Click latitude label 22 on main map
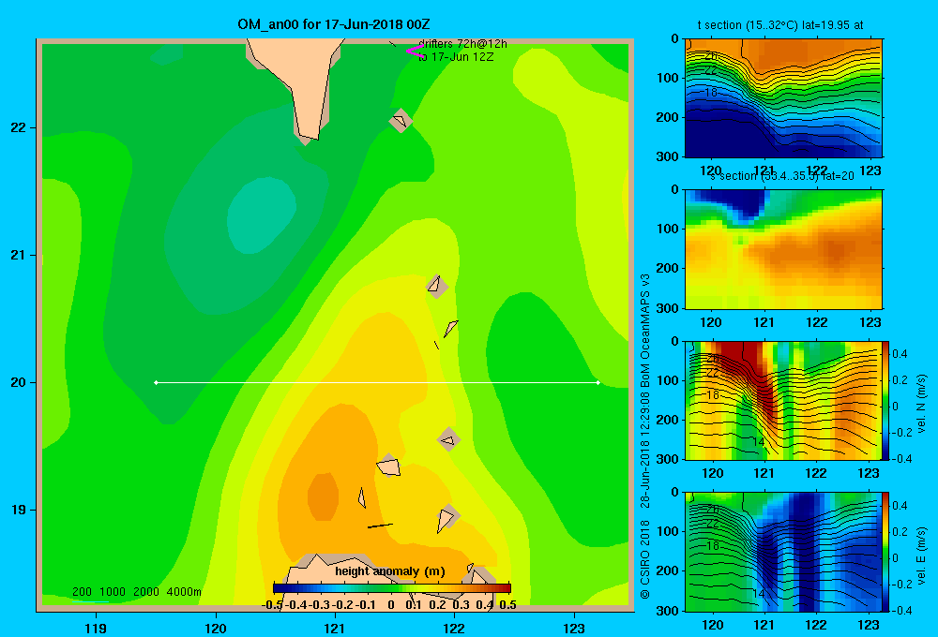This screenshot has width=938, height=637. (x=19, y=127)
